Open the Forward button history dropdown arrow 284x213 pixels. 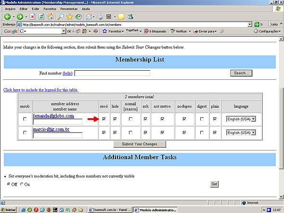(26, 17)
